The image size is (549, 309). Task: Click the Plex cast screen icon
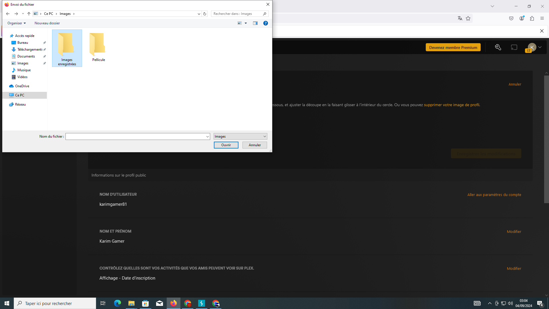click(514, 47)
